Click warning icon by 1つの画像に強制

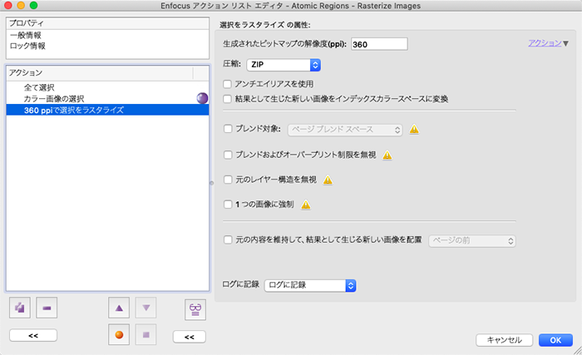(305, 205)
